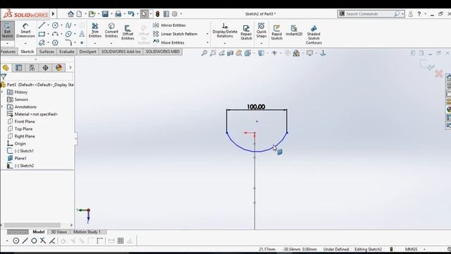Choose the Sketch Fillet tool
This screenshot has height=254, width=451.
tap(68, 42)
